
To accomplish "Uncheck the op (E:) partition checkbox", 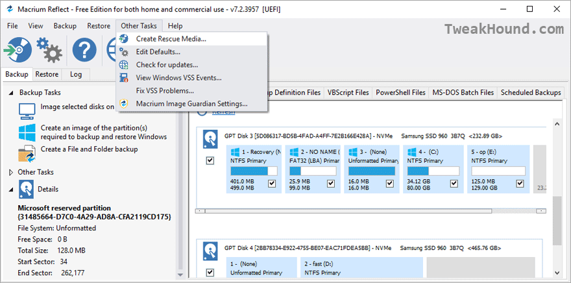I will 520,184.
